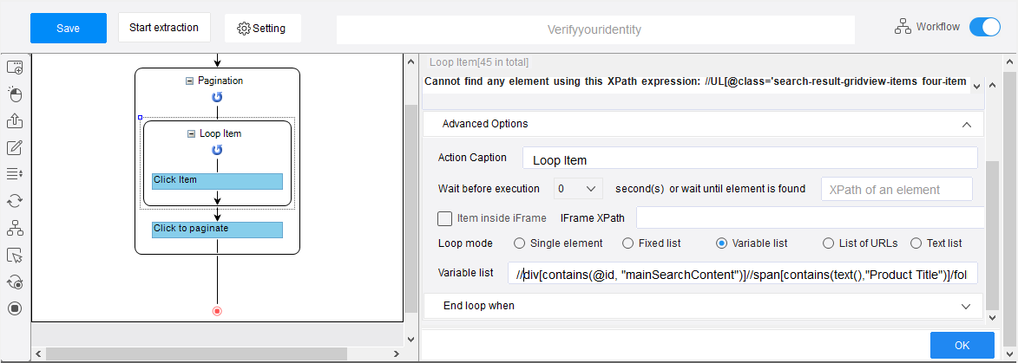Viewport: 1018px width, 363px height.
Task: Collapse the Pagination node in workflow
Action: [189, 81]
